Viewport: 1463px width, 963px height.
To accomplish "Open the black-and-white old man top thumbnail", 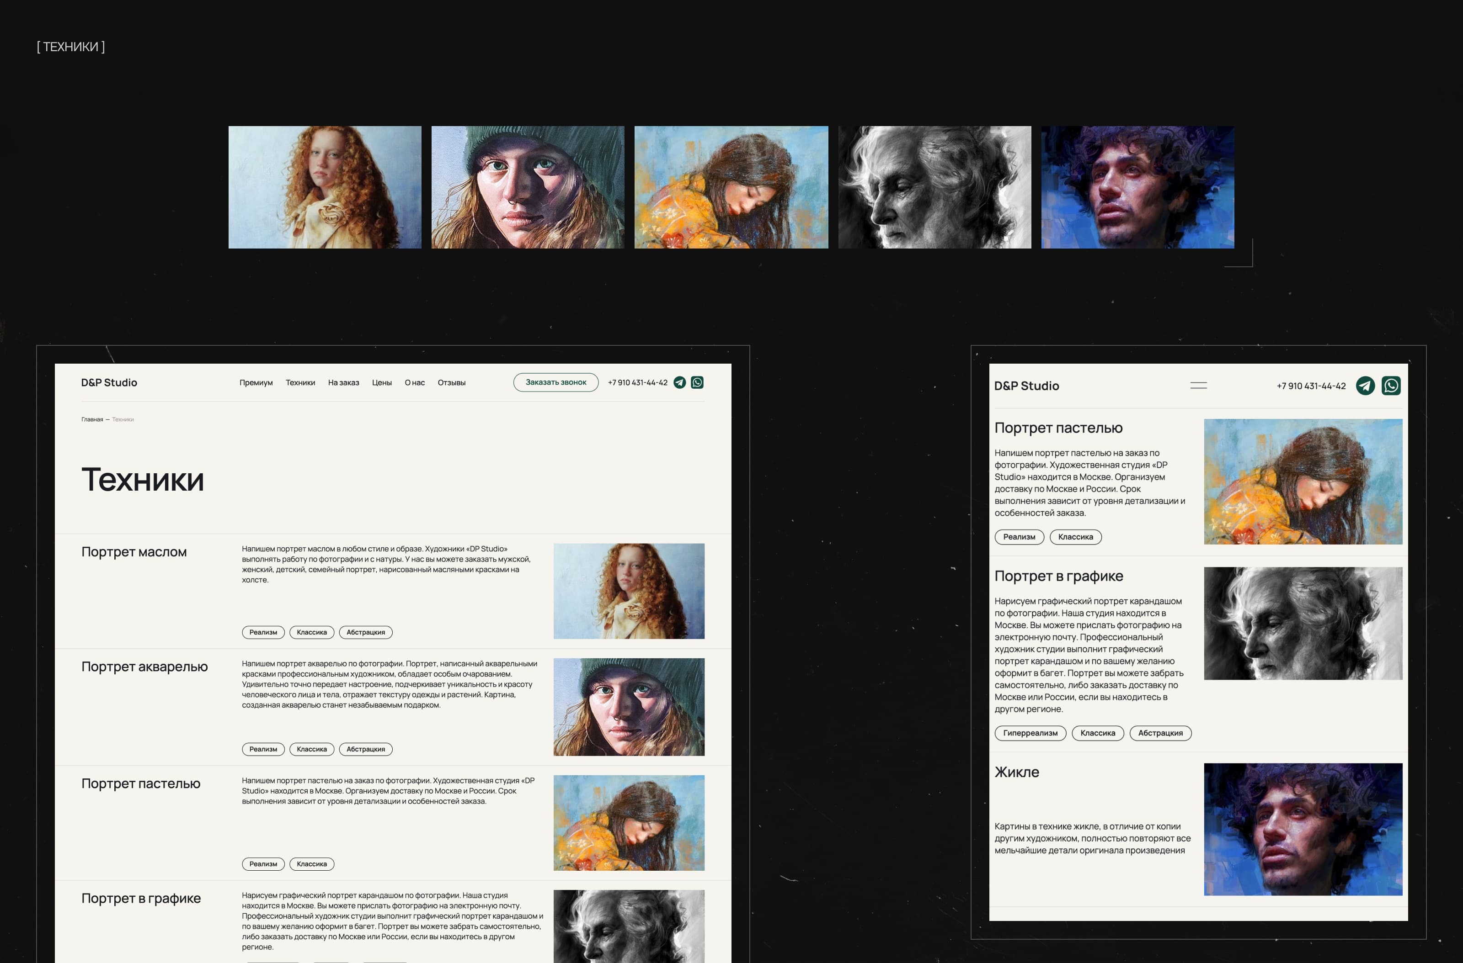I will 934,187.
